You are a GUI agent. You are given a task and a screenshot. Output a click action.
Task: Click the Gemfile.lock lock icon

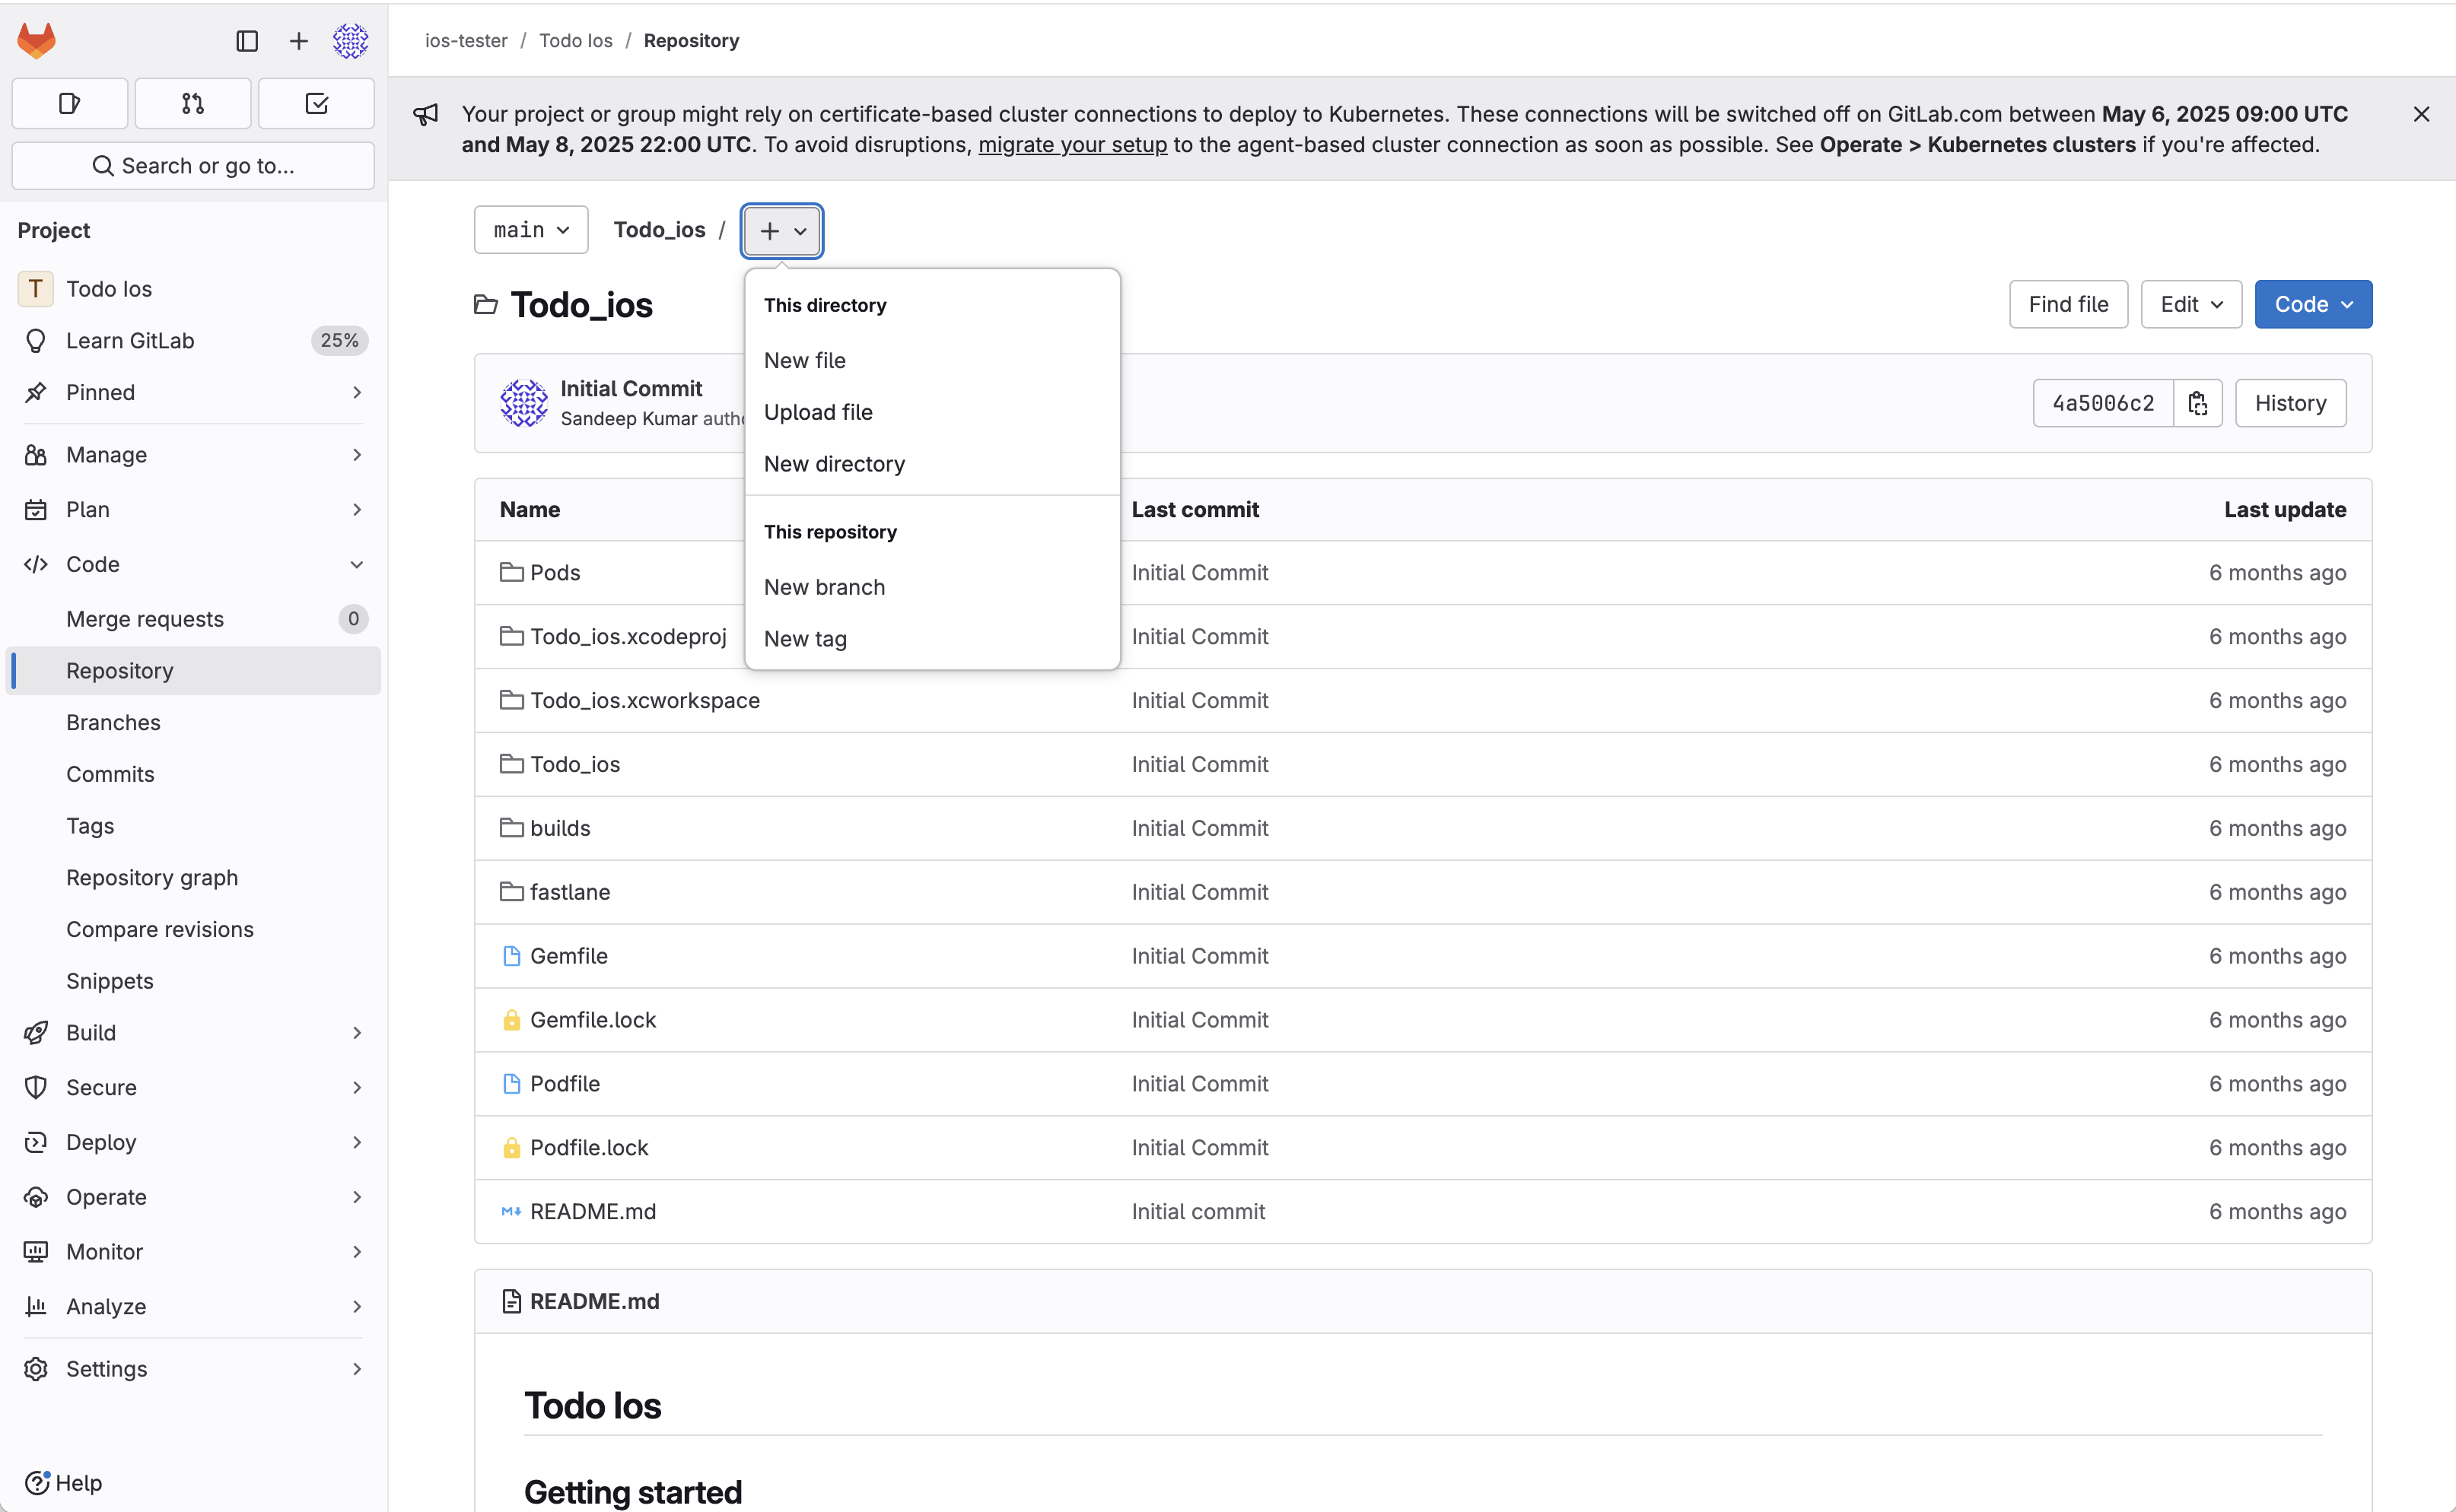point(511,1020)
